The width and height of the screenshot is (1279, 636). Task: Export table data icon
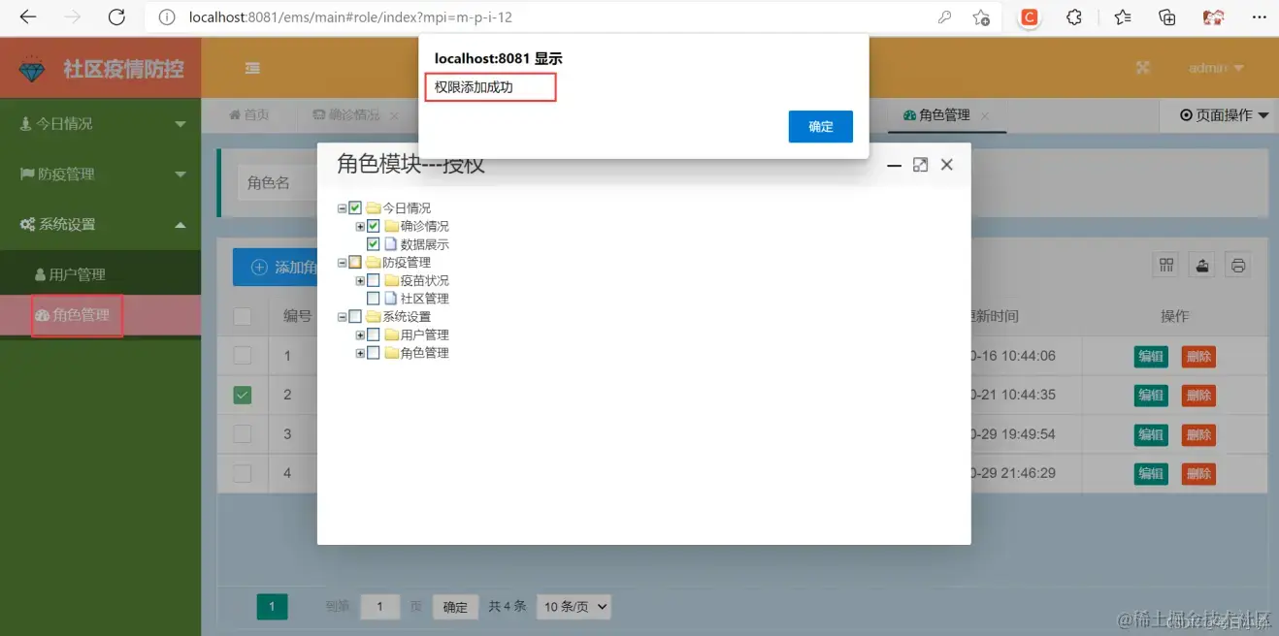1202,266
